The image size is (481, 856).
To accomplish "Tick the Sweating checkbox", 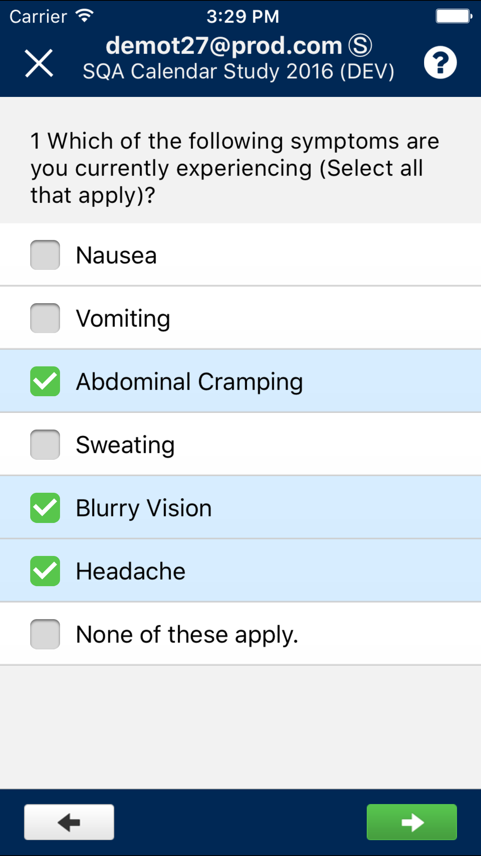I will point(45,445).
